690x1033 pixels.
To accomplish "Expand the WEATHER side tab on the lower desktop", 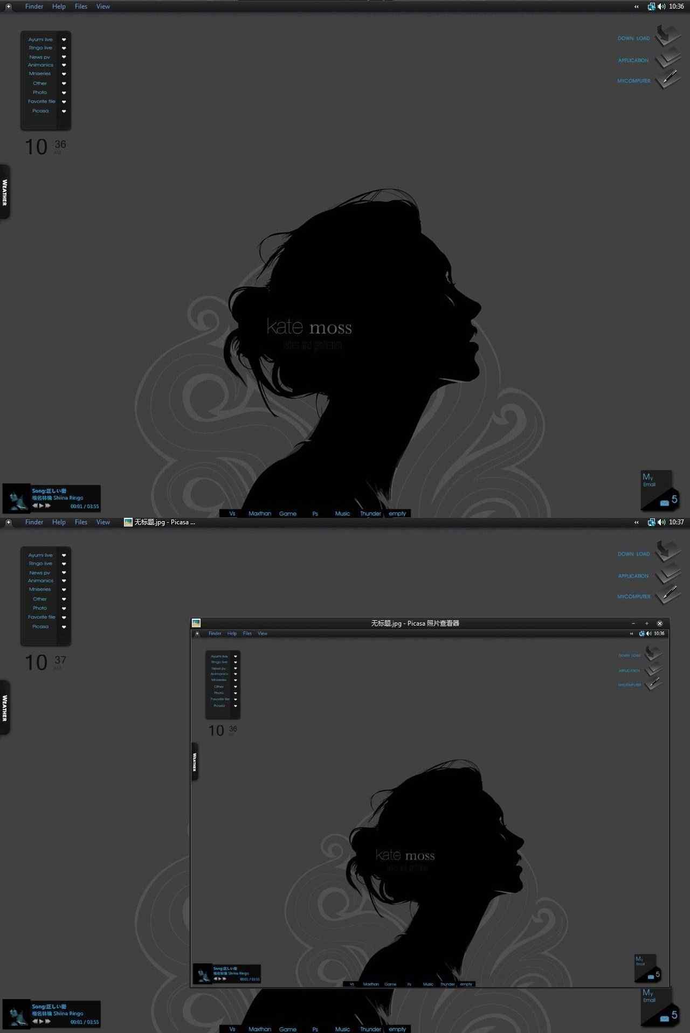I will coord(5,708).
